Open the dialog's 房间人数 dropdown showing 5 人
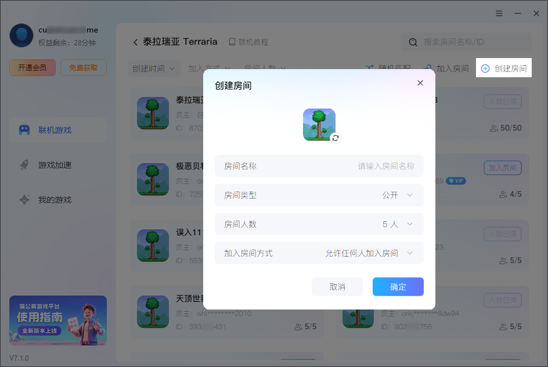Image resolution: width=548 pixels, height=367 pixels. click(319, 224)
